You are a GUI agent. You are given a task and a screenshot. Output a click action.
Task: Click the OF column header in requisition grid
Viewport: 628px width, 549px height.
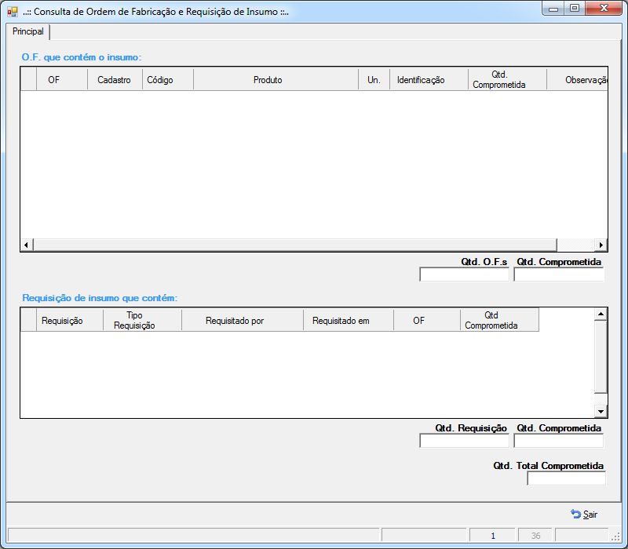(x=427, y=321)
